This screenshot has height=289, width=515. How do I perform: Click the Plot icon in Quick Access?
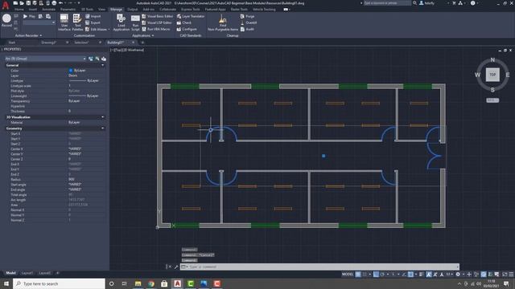(54, 3)
